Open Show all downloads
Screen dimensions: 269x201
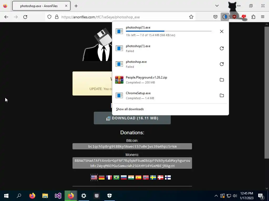click(130, 109)
